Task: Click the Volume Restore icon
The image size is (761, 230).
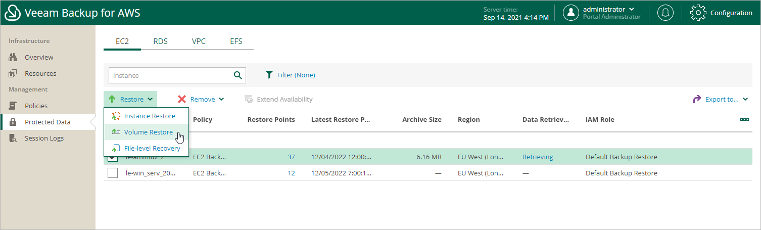Action: click(116, 132)
